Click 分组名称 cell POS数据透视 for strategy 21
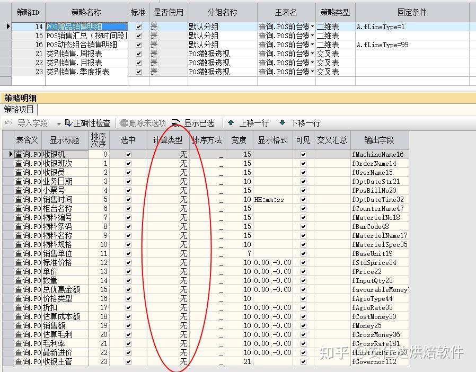Image resolution: width=476 pixels, height=372 pixels. [x=223, y=54]
